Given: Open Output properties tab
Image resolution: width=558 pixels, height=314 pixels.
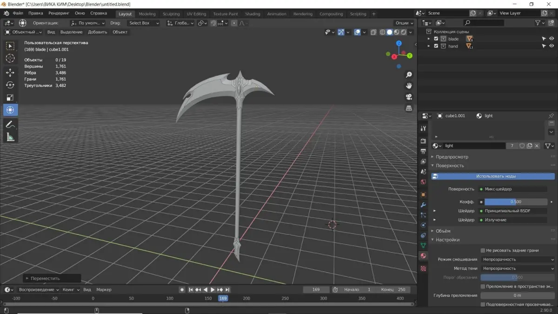Looking at the screenshot, I should pos(423,151).
